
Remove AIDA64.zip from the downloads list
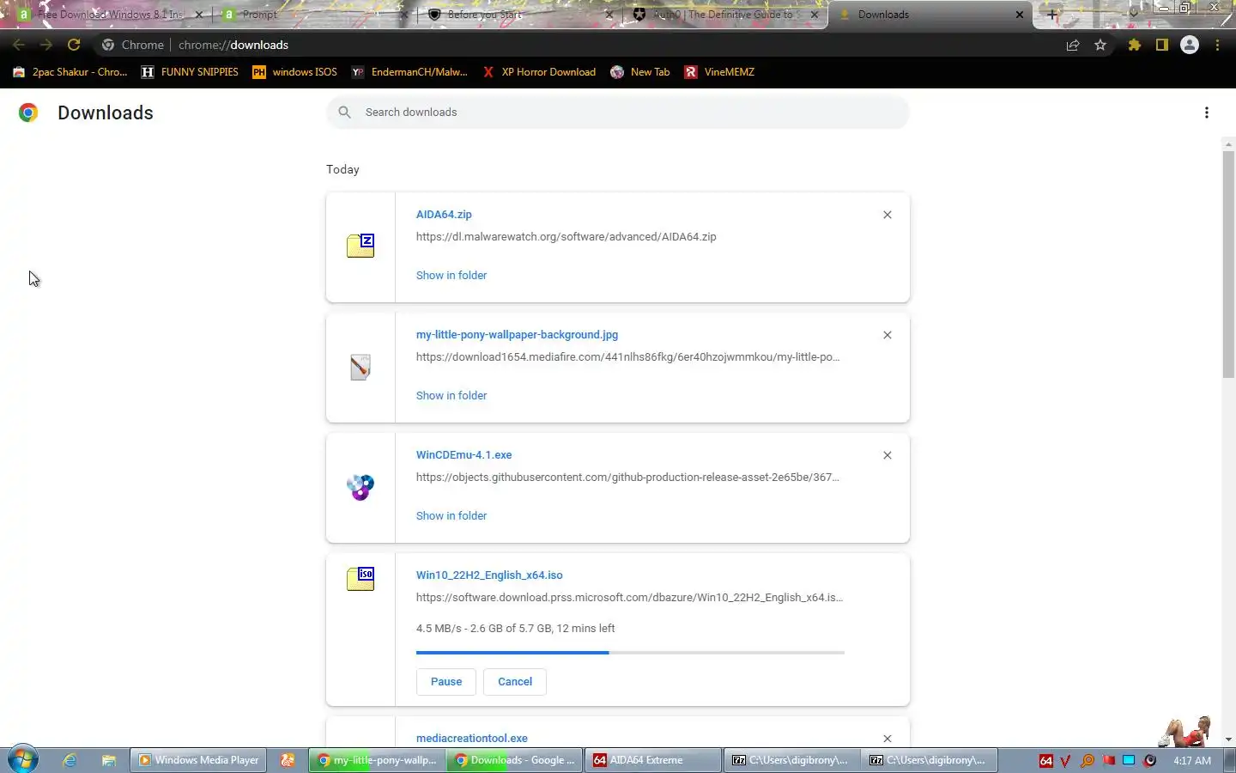[888, 215]
